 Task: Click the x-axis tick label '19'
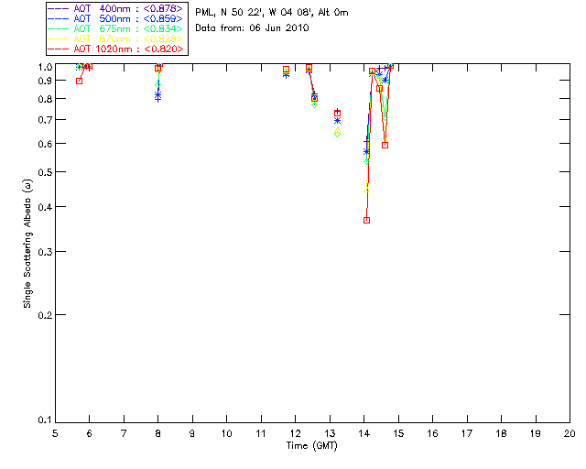pos(536,433)
